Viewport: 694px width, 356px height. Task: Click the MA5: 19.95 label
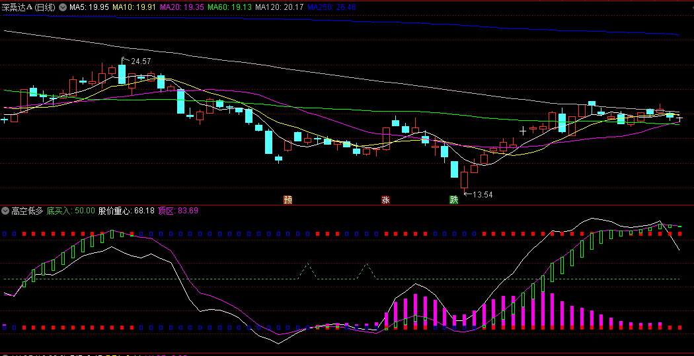(89, 7)
